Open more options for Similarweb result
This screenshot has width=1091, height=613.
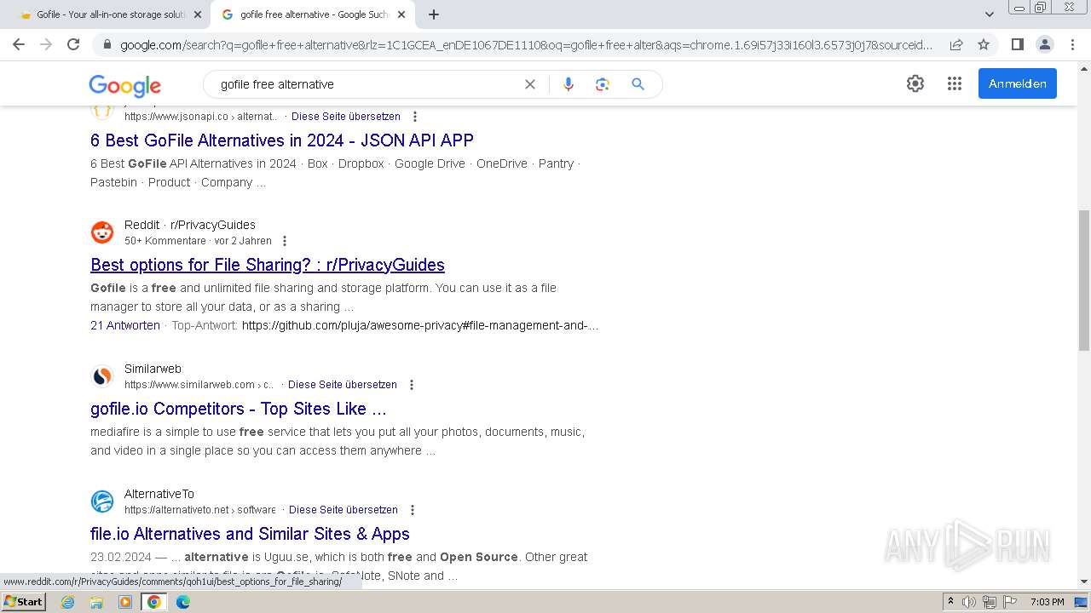[x=412, y=385]
